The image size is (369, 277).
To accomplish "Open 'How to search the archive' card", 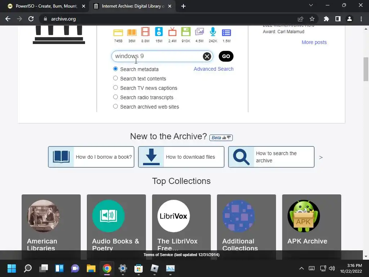I will 271,157.
